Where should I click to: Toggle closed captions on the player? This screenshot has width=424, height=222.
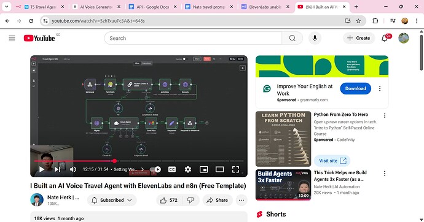click(x=172, y=169)
